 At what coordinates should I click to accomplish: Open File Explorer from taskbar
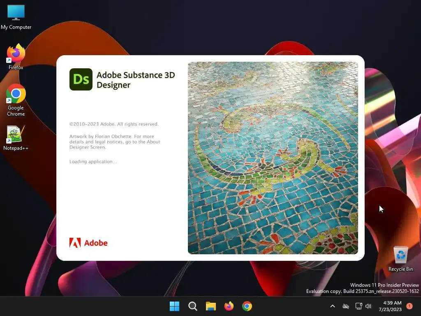pyautogui.click(x=211, y=306)
